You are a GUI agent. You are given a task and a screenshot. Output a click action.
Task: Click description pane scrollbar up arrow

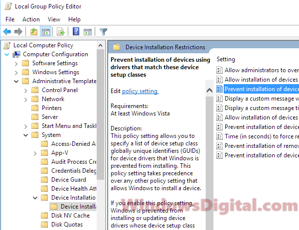[x=209, y=90]
